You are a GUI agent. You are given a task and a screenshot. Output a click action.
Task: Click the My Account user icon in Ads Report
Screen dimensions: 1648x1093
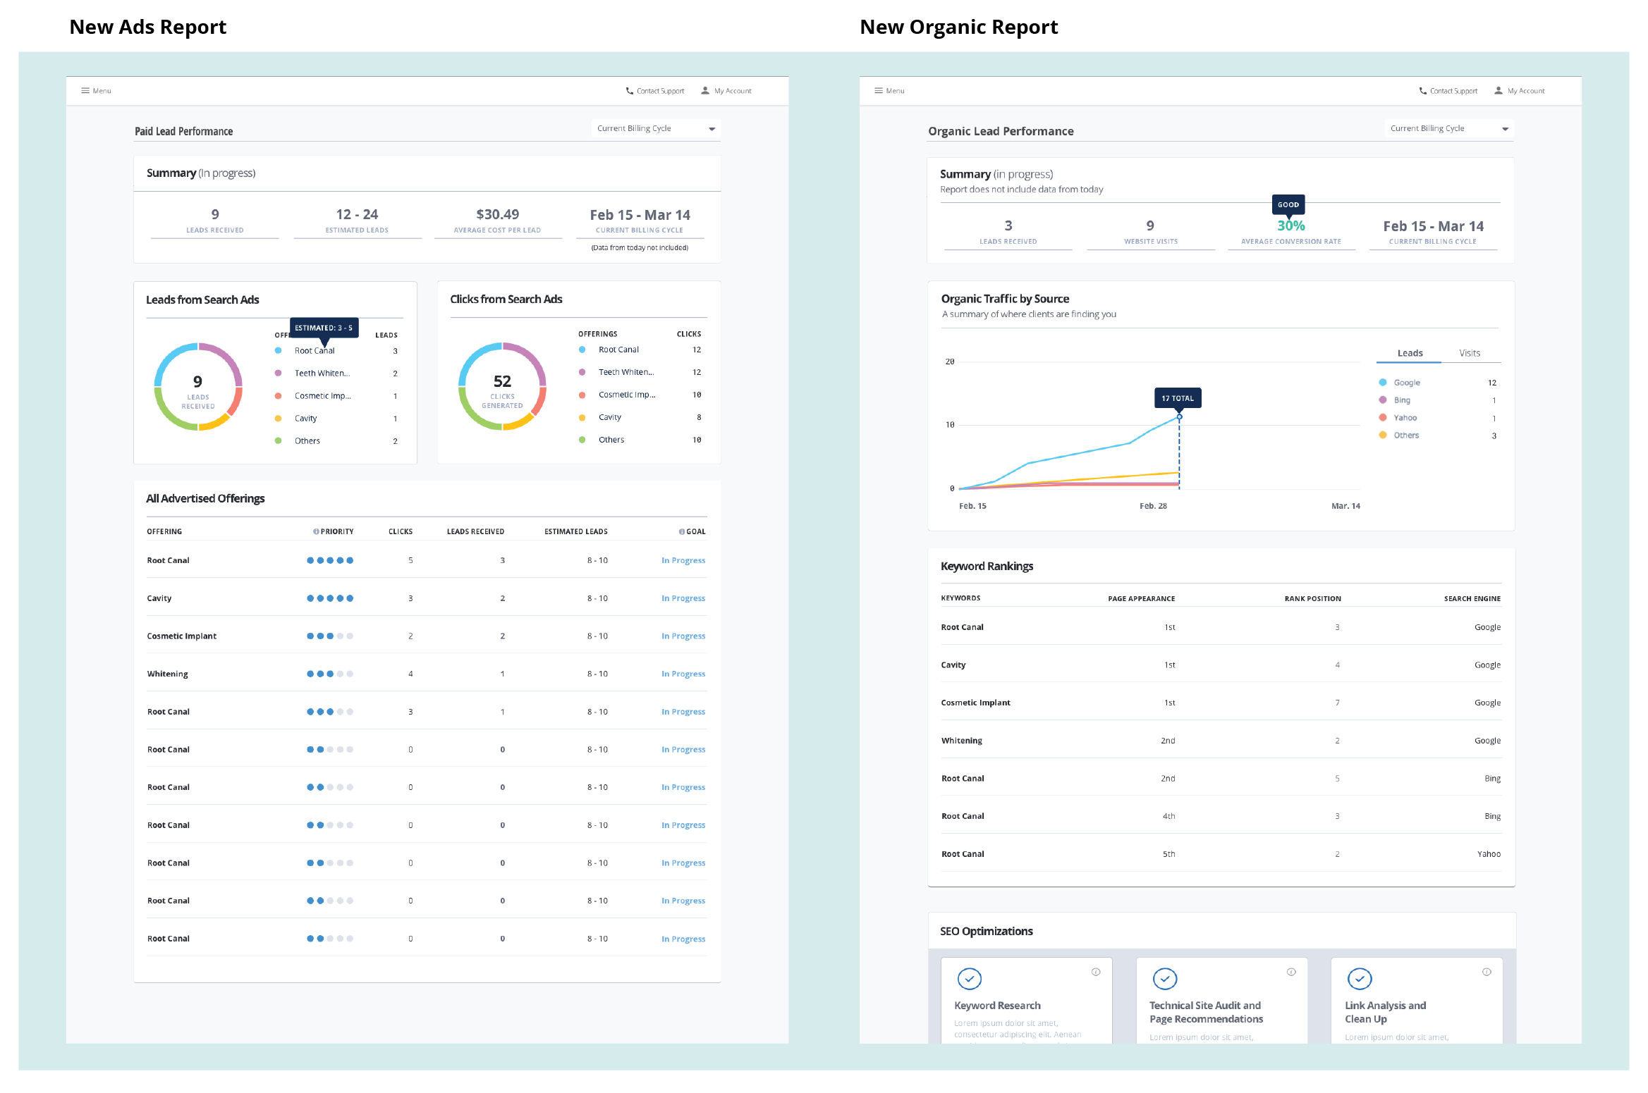(705, 91)
